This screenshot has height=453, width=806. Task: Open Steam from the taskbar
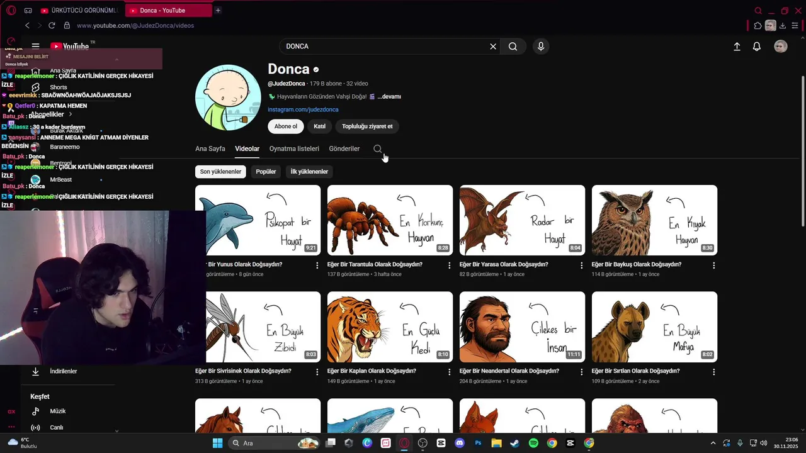514,443
